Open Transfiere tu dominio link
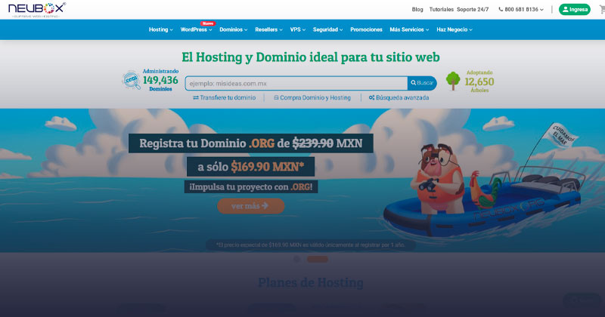 click(224, 98)
